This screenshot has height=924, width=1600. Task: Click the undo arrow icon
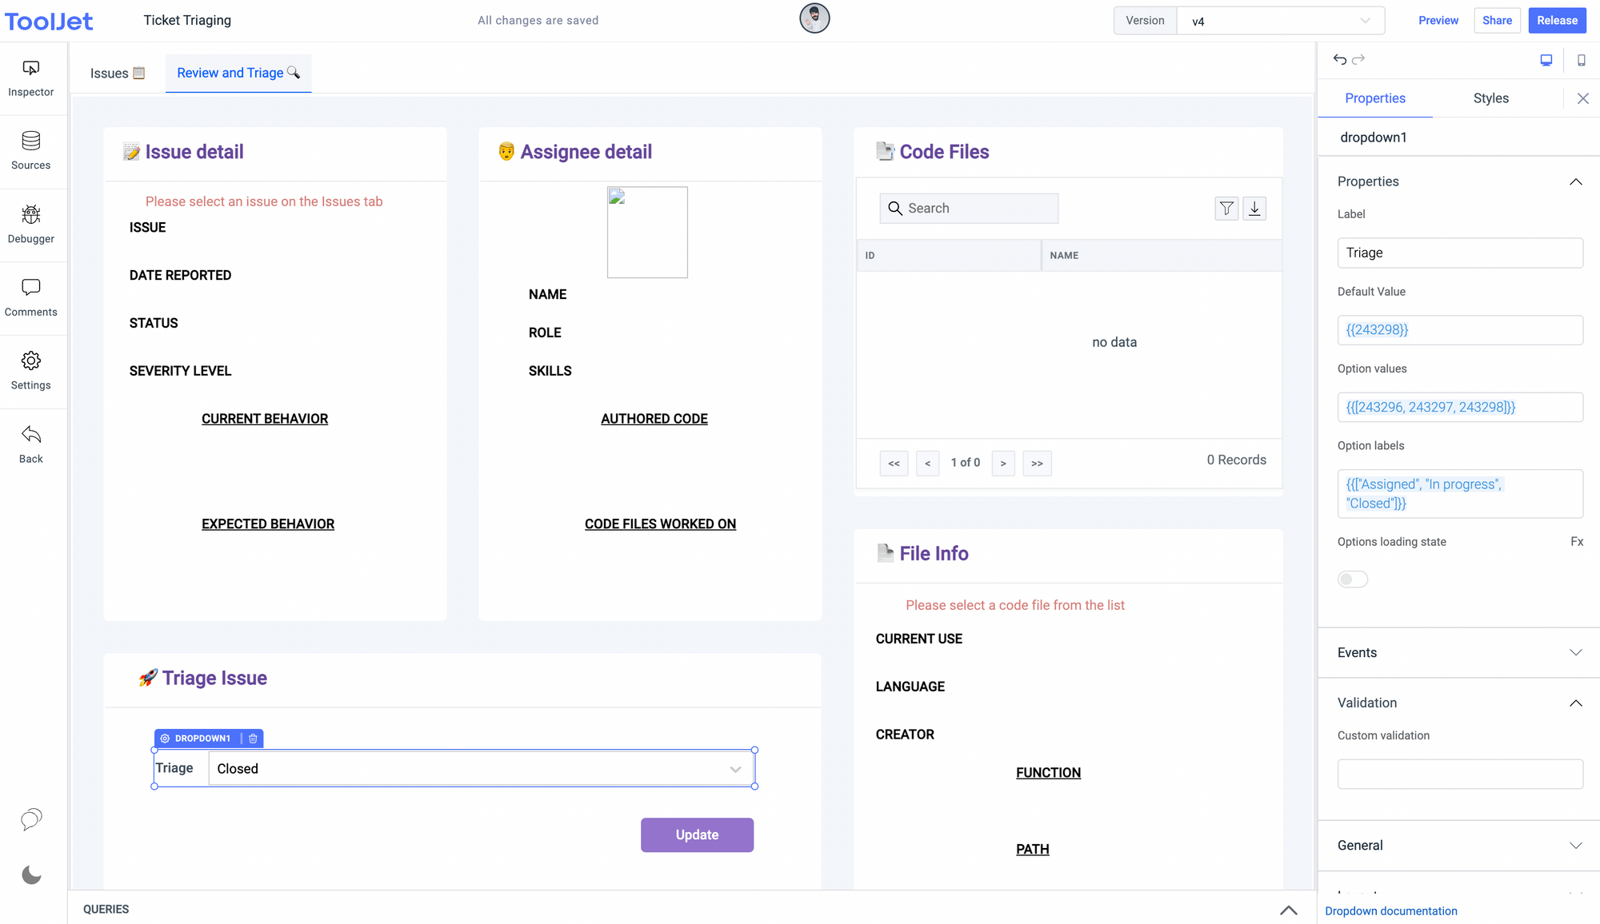coord(1339,59)
